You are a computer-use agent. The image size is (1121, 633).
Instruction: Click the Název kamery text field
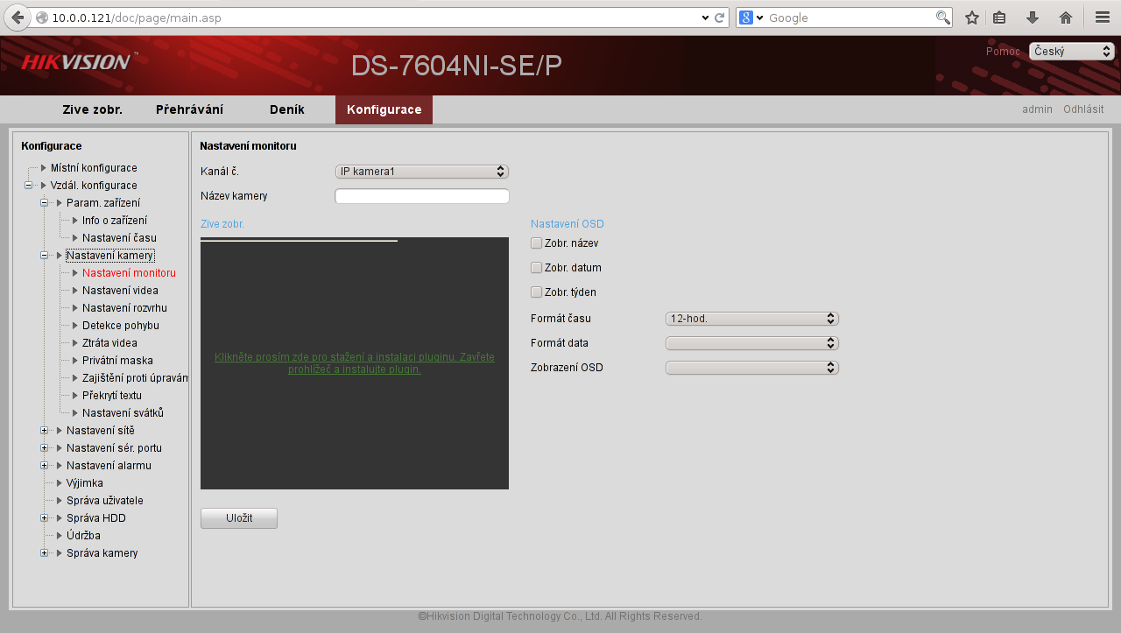(421, 196)
